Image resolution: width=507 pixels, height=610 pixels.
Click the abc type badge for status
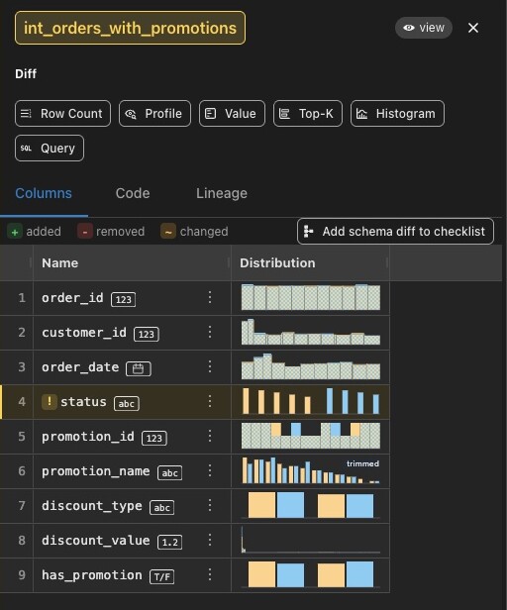click(127, 403)
